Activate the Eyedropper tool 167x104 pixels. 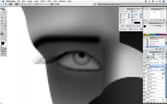coord(5,37)
